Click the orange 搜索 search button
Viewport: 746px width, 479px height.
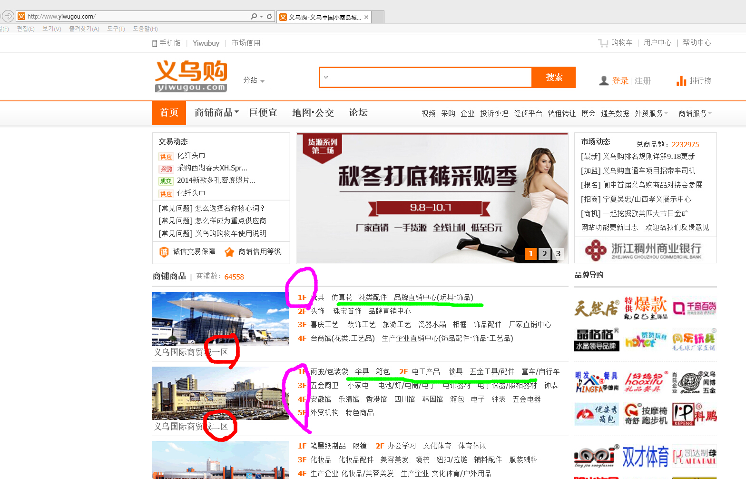pos(554,77)
